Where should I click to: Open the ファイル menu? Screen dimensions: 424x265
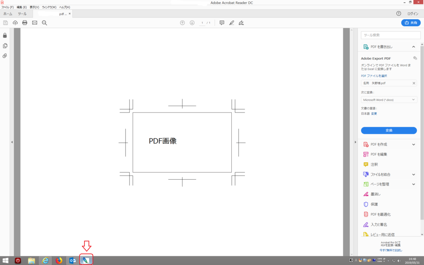(x=8, y=7)
